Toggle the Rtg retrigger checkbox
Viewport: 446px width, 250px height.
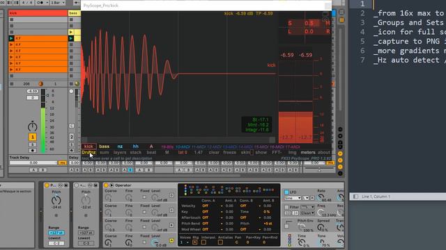(x=195, y=242)
